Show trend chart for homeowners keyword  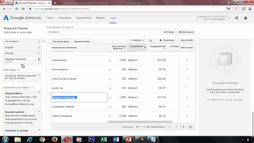click(110, 60)
